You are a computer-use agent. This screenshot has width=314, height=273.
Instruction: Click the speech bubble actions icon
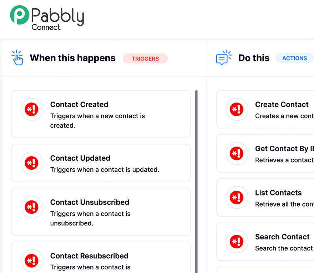[223, 57]
